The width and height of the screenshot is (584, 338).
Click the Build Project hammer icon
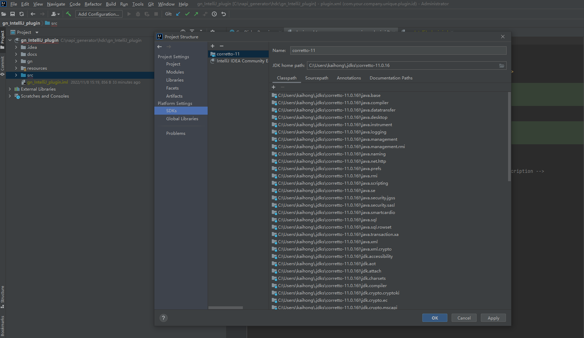pos(68,14)
